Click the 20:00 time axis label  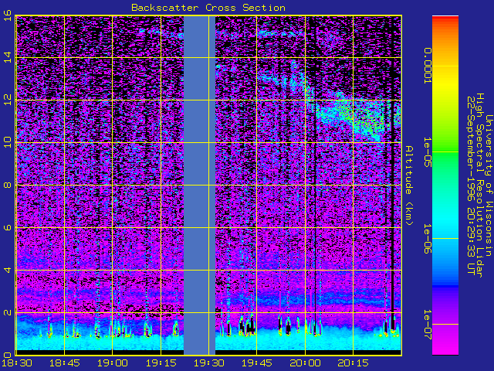pos(306,363)
